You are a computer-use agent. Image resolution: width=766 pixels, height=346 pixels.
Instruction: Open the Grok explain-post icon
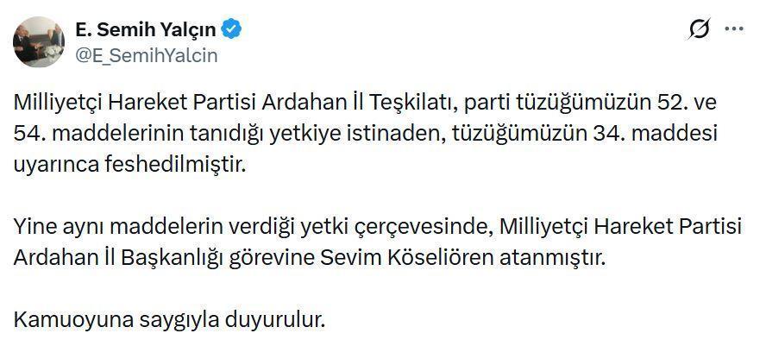pos(700,29)
